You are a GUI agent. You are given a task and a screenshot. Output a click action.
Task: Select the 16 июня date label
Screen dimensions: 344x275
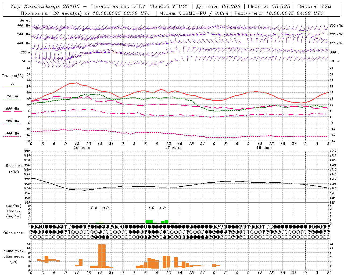(x=82, y=148)
